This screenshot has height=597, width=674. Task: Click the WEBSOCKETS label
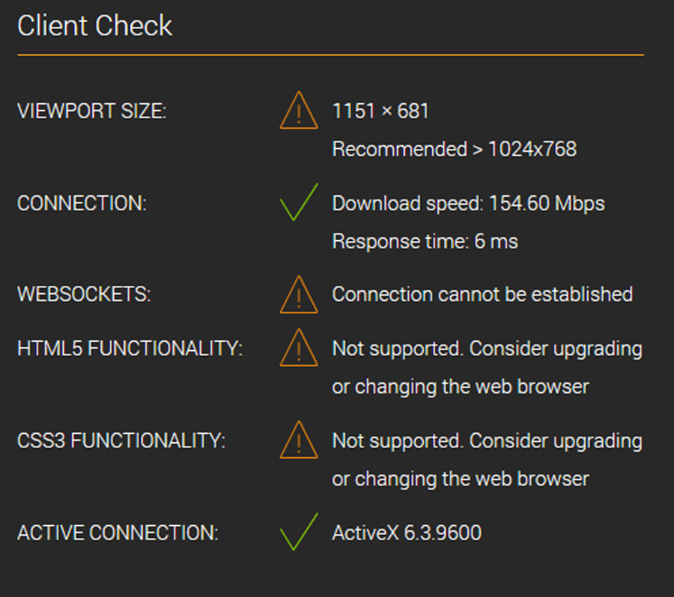84,295
